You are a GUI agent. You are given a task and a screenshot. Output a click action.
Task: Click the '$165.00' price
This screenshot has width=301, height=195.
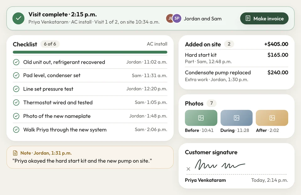[x=278, y=55]
